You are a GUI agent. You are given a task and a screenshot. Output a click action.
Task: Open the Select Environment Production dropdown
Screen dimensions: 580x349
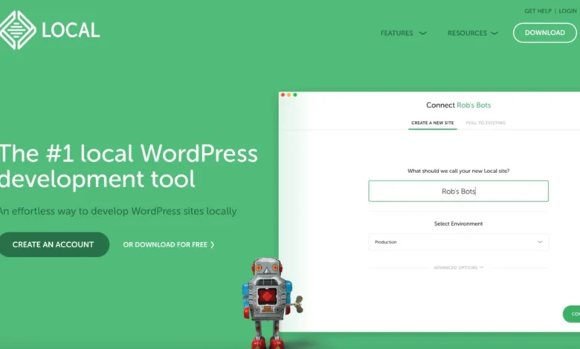click(x=458, y=242)
